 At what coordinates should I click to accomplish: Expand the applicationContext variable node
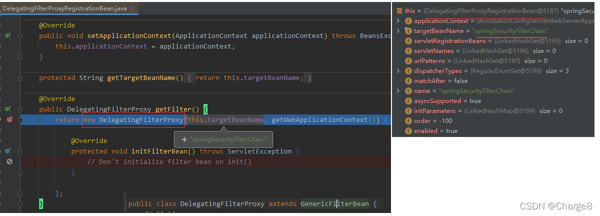click(x=398, y=21)
